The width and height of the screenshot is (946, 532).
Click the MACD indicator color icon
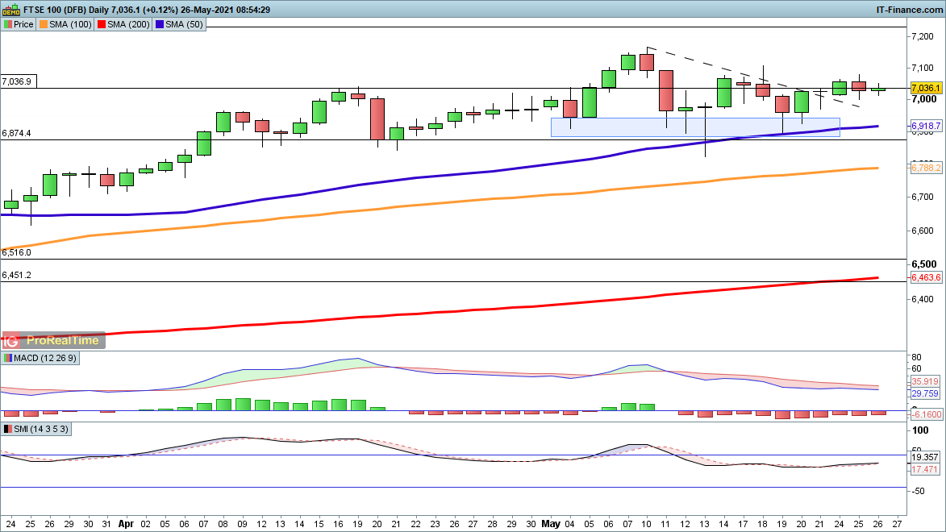coord(7,357)
